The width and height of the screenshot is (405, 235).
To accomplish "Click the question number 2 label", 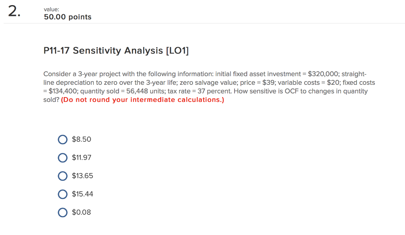I will (x=13, y=12).
